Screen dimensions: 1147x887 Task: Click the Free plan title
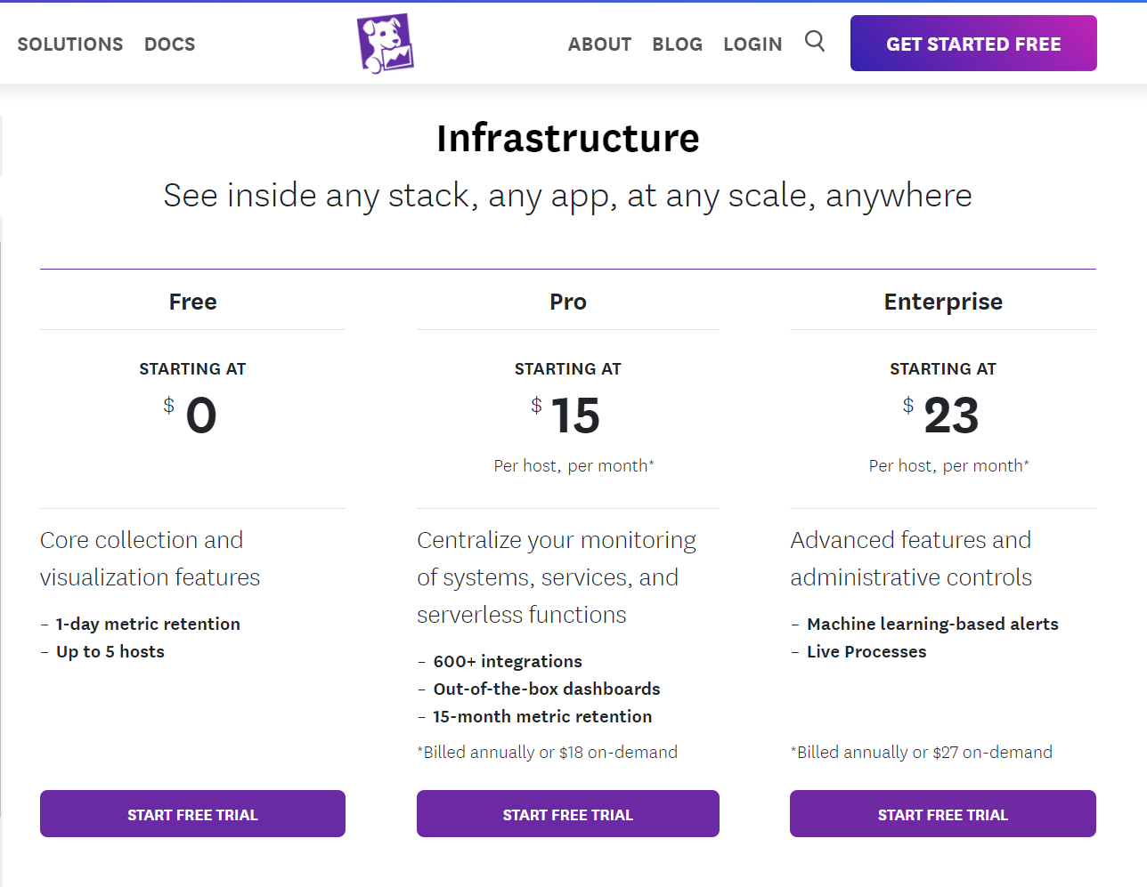[193, 302]
